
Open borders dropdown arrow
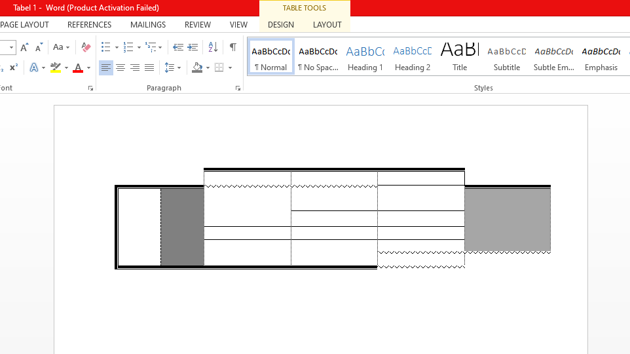[231, 68]
